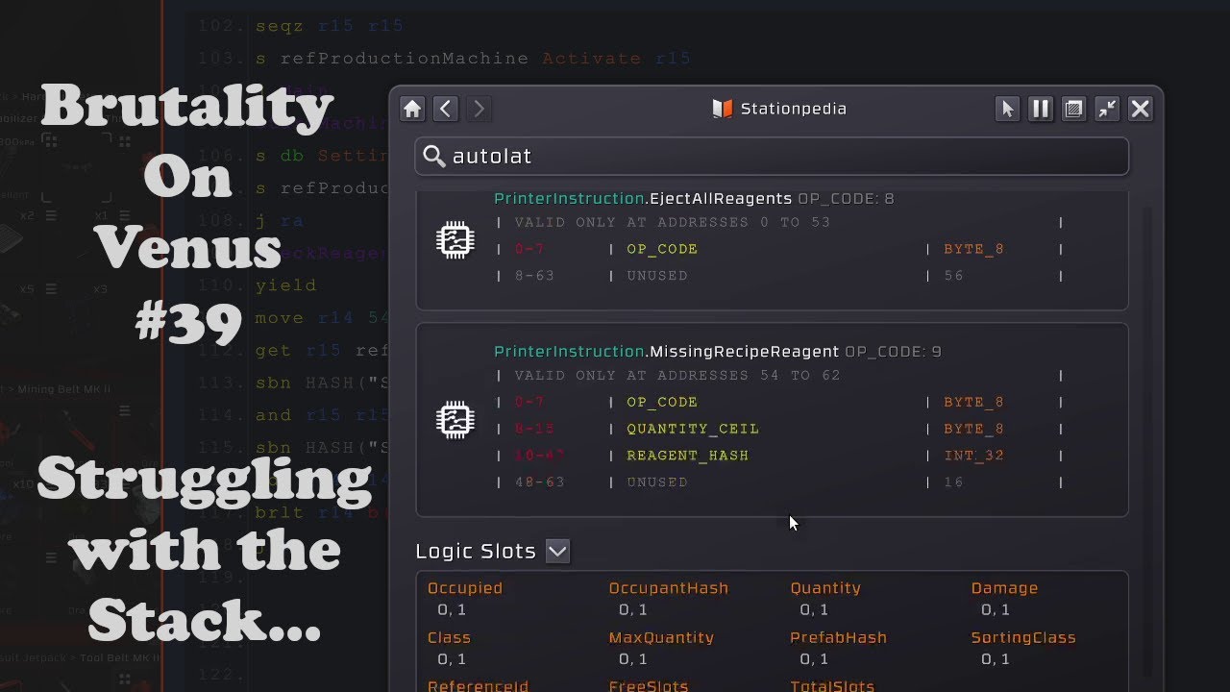Navigate forward in Stationpedia
The image size is (1230, 692).
click(x=479, y=109)
